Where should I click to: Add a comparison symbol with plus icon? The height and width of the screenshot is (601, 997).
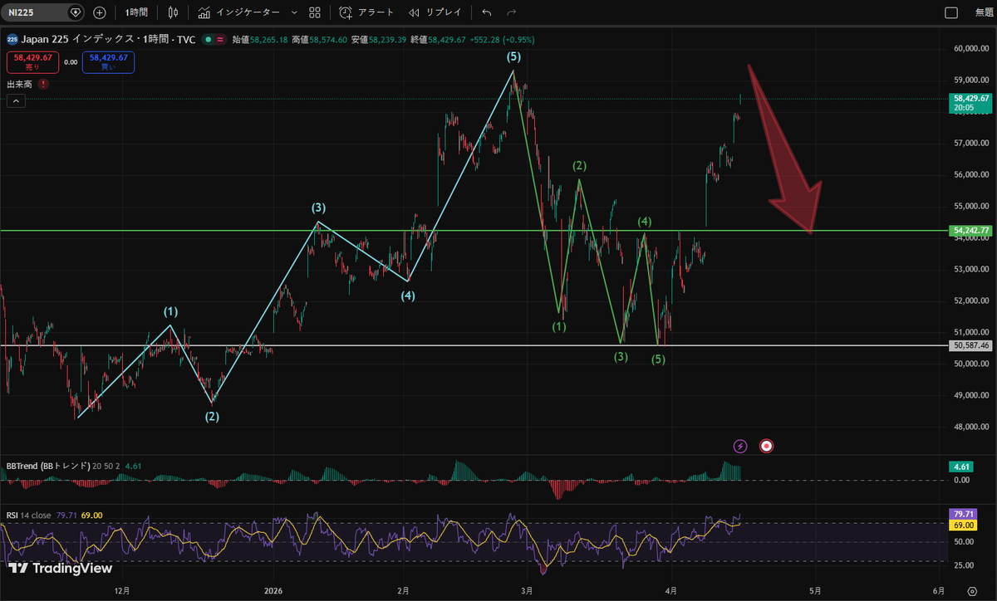point(100,12)
